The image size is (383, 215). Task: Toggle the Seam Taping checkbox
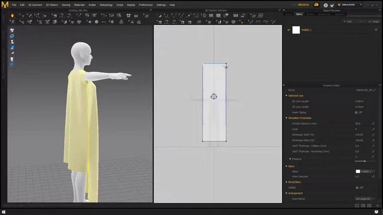pyautogui.click(x=356, y=112)
